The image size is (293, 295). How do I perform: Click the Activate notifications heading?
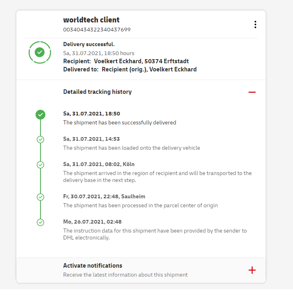[93, 266]
